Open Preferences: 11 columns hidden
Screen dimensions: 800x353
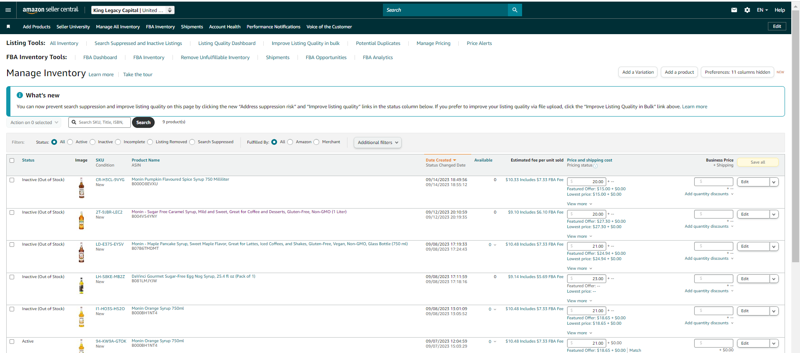tap(737, 72)
